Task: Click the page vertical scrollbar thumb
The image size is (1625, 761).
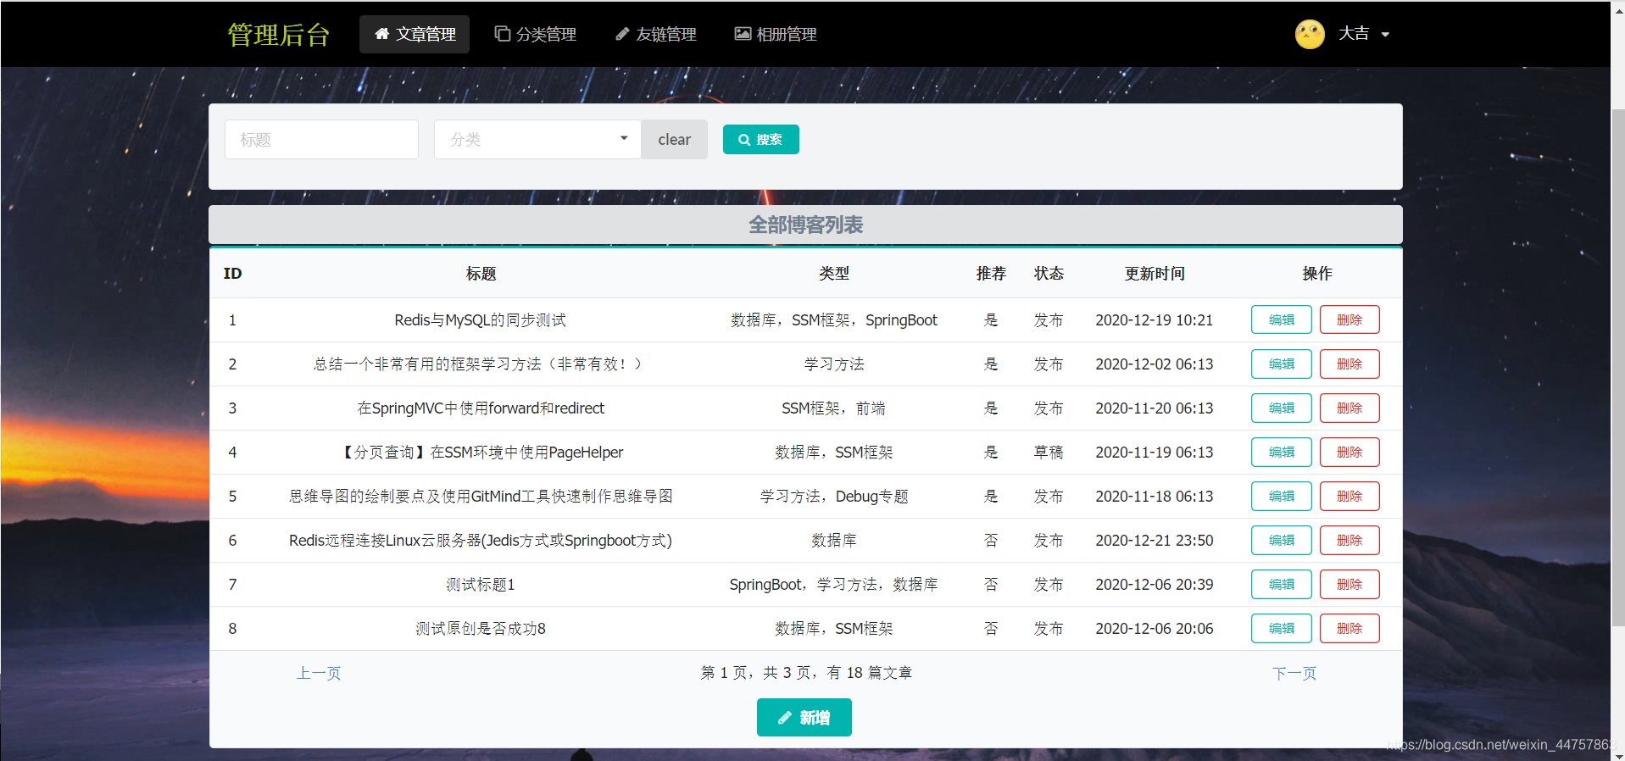Action: click(1617, 368)
